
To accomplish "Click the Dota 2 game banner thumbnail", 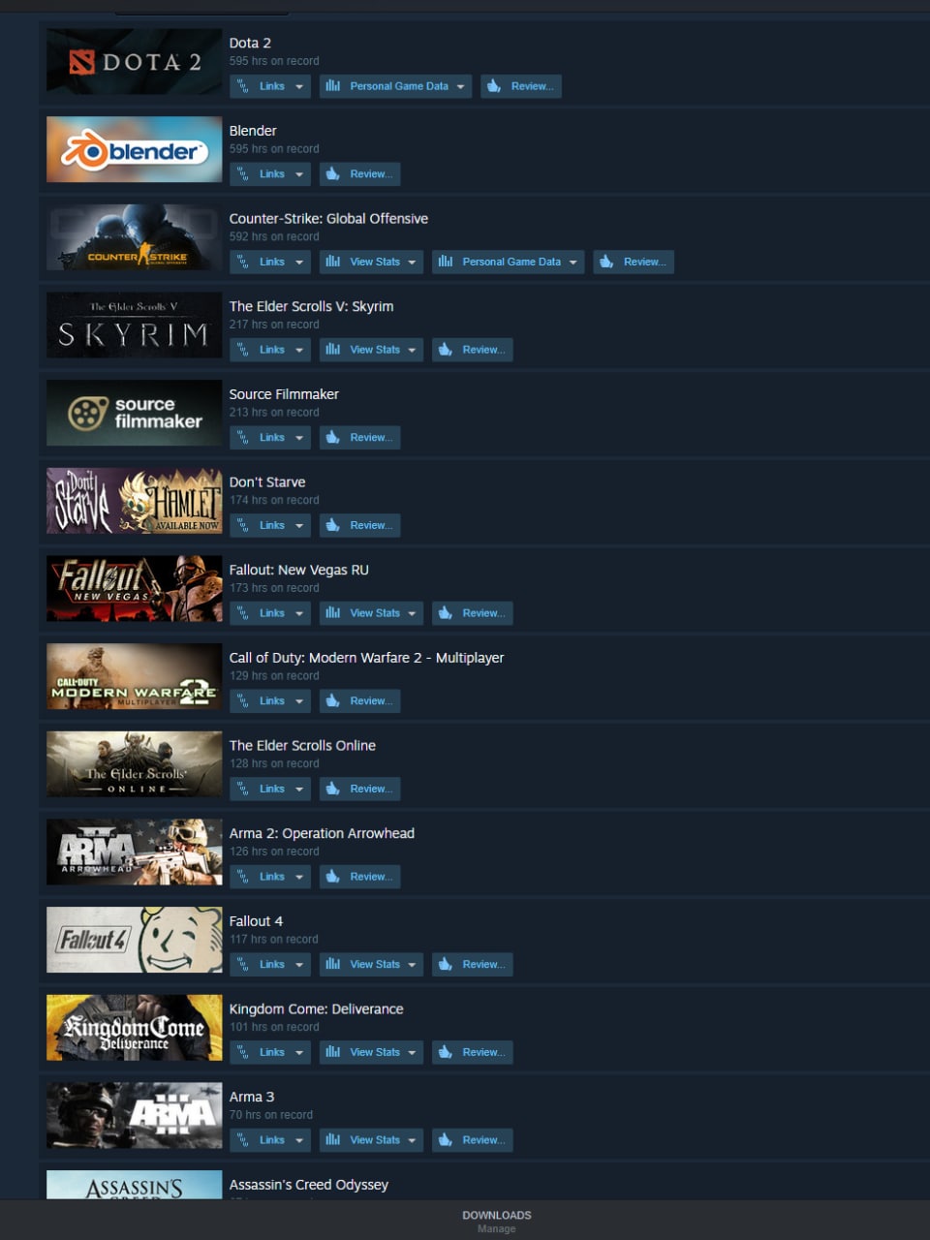I will click(134, 62).
